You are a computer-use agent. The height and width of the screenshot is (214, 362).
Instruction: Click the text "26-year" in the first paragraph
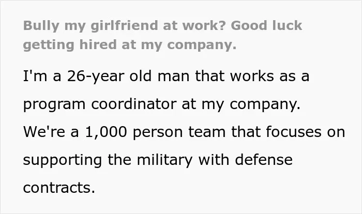96,77
